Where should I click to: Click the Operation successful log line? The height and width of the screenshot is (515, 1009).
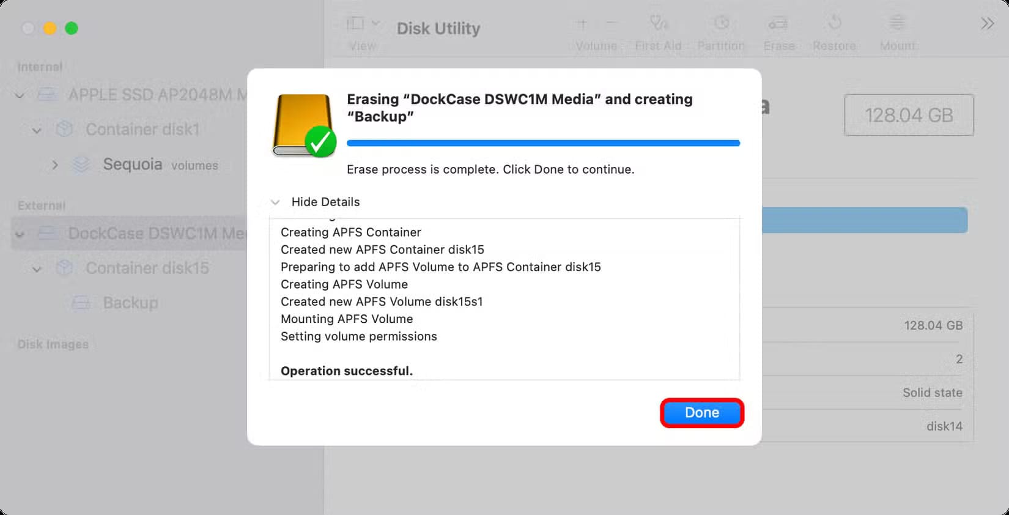[347, 371]
